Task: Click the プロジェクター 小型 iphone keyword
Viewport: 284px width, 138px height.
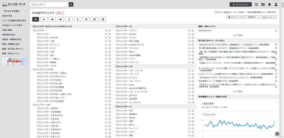Action: pos(49,129)
